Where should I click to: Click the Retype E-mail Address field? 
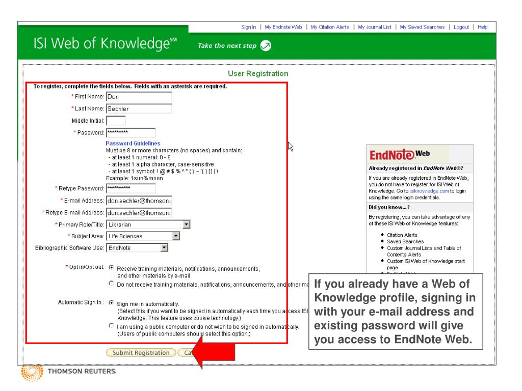tap(139, 213)
